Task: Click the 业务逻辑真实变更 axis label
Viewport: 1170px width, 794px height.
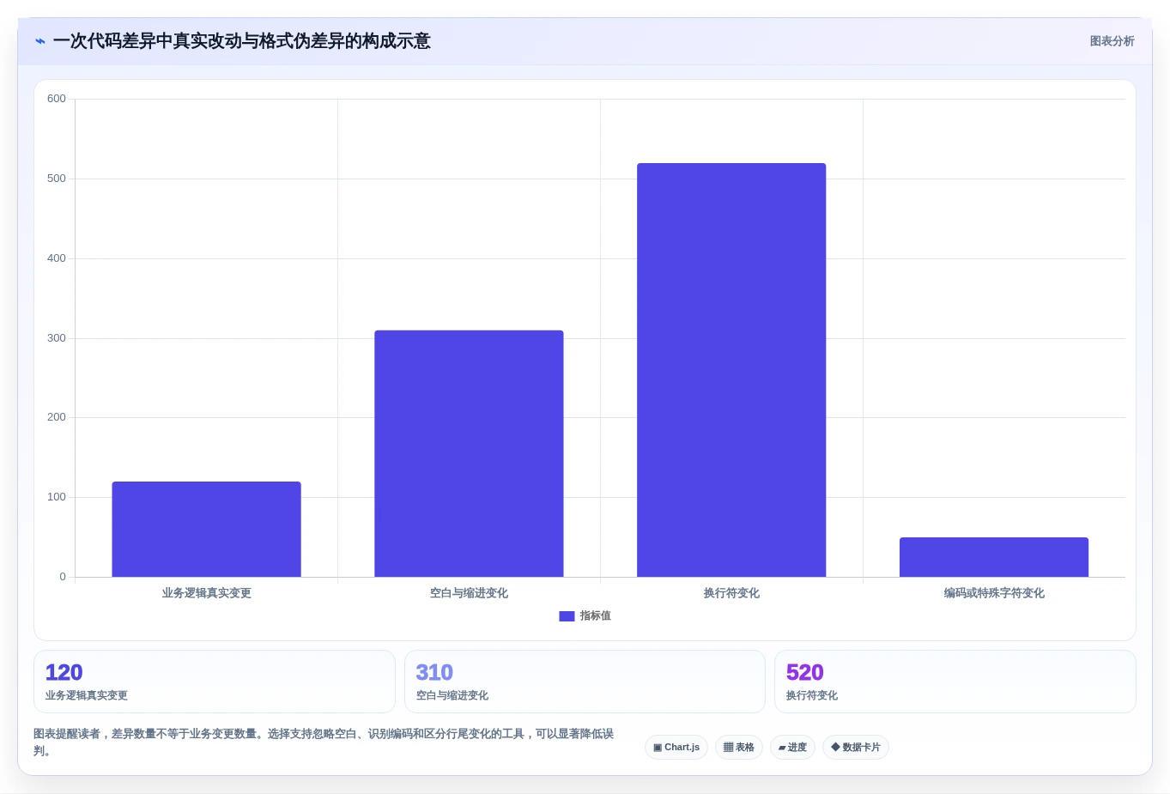Action: pos(206,593)
